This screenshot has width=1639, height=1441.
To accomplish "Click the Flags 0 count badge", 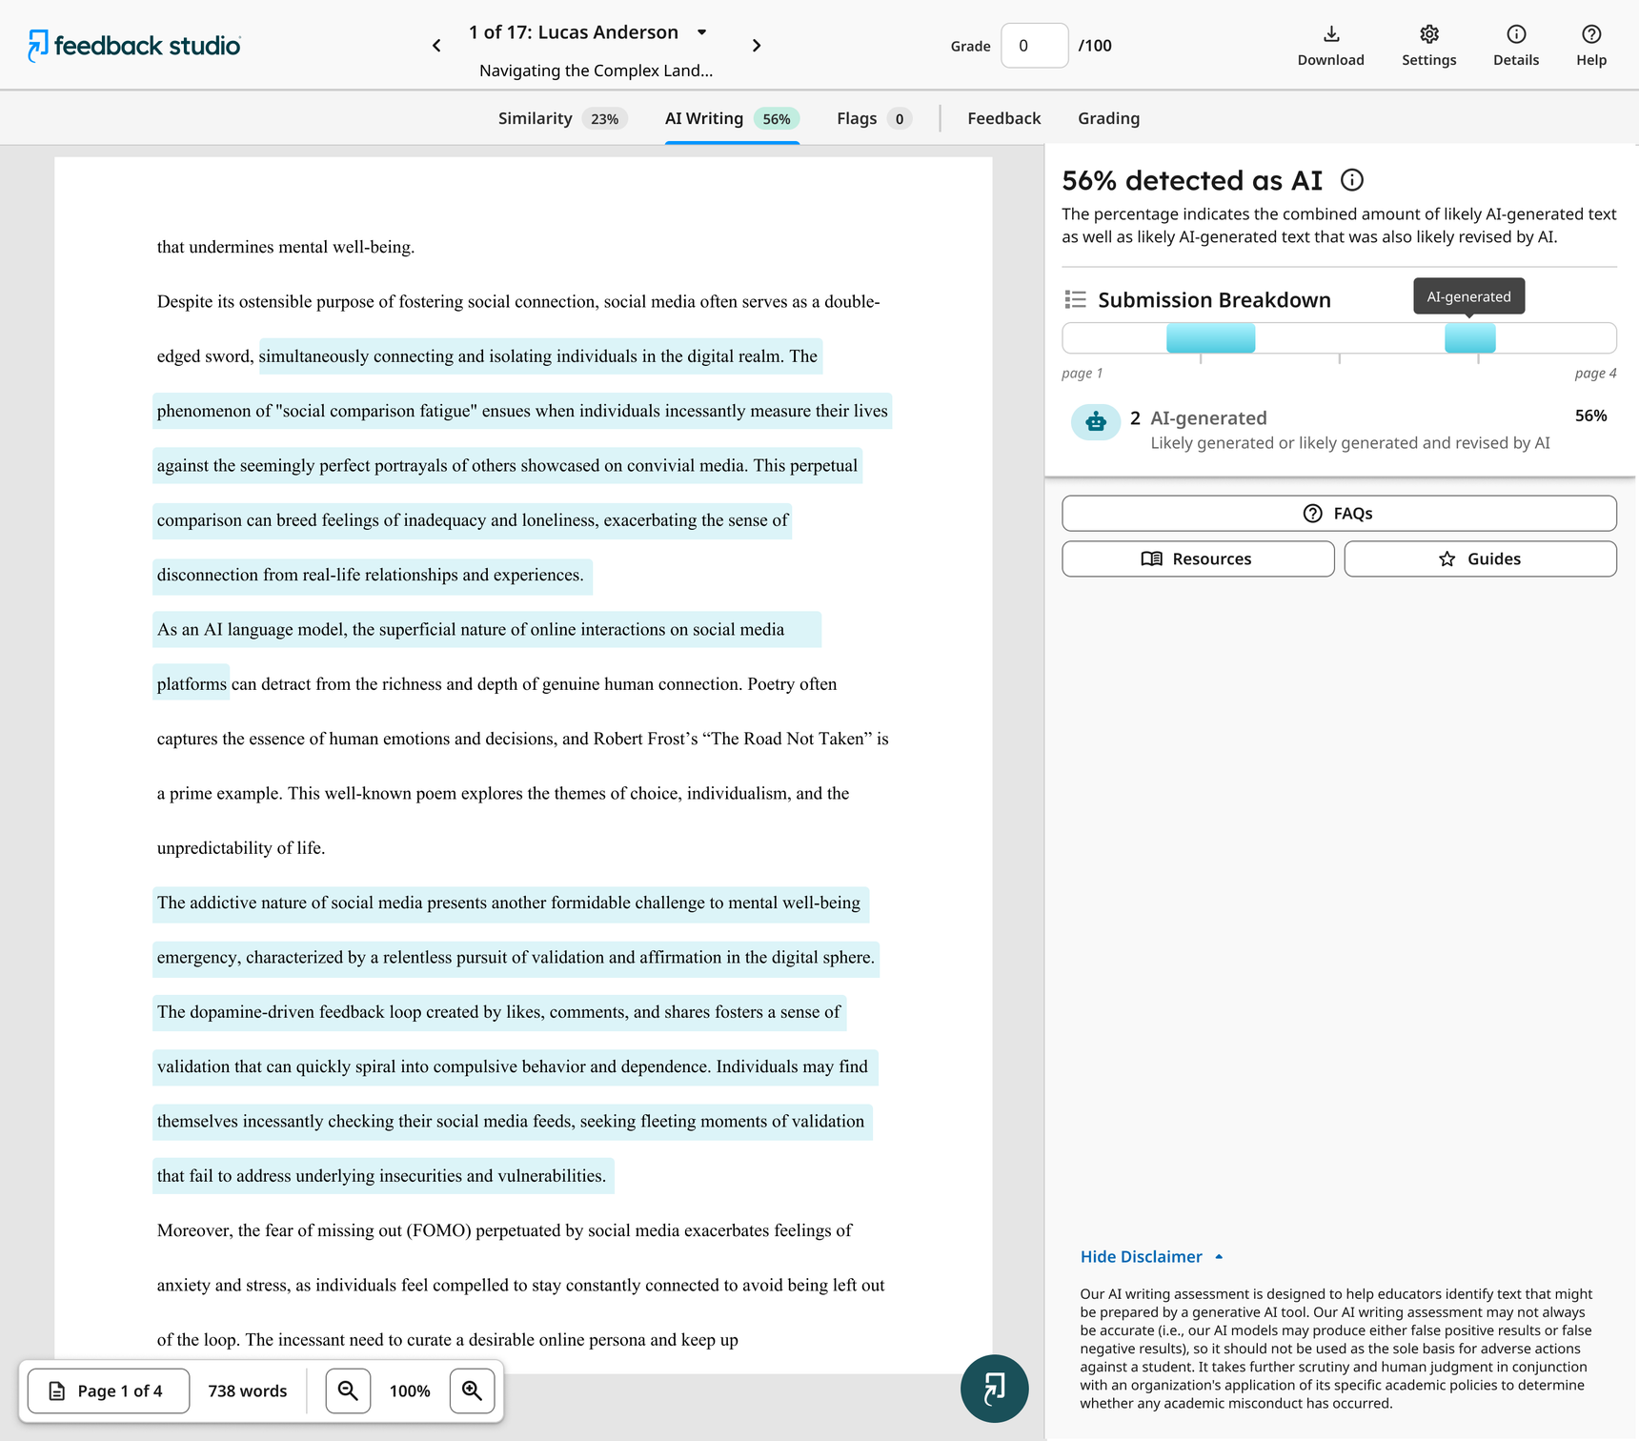I will tap(900, 118).
